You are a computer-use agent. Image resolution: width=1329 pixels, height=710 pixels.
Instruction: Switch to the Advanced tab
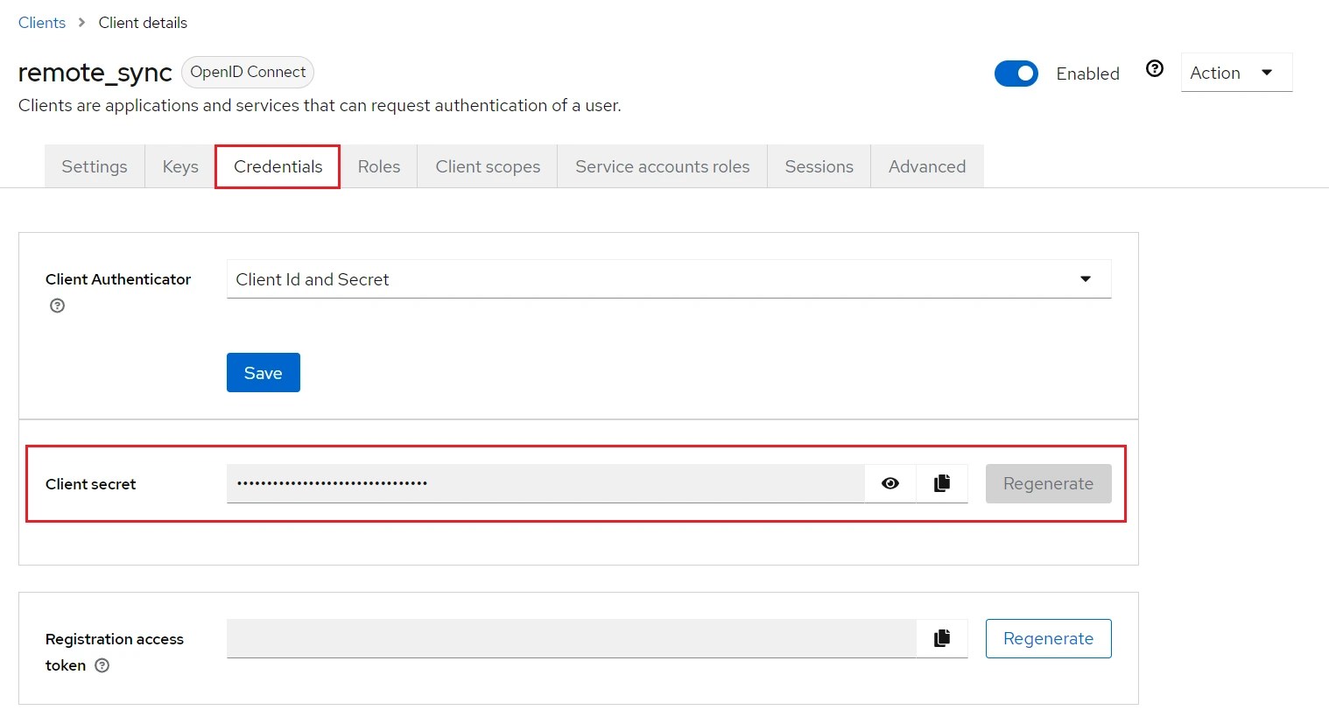point(926,166)
